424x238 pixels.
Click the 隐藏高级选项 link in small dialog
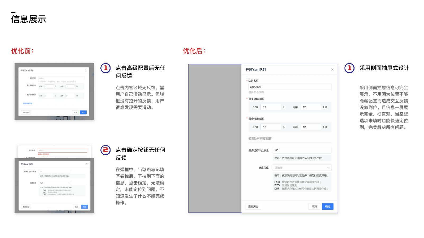pyautogui.click(x=28, y=103)
